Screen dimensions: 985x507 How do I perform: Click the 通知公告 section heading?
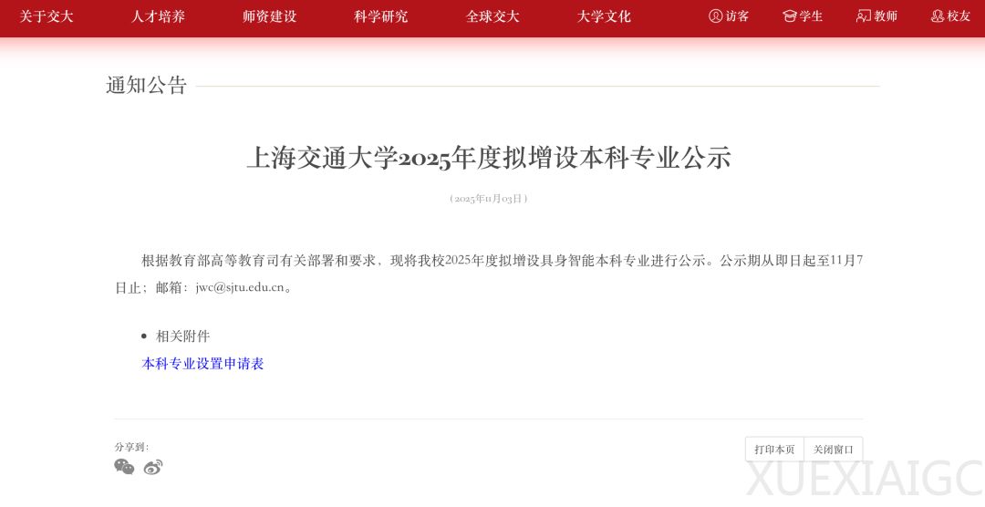pyautogui.click(x=146, y=86)
